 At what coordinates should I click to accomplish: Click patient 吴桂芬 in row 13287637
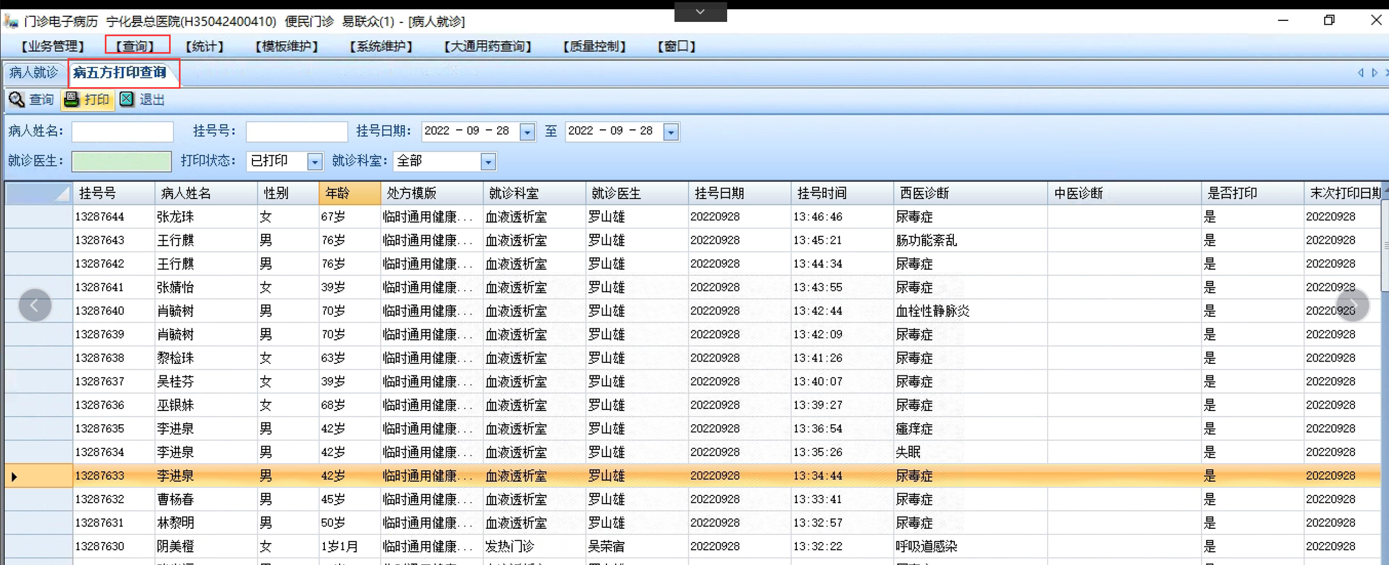point(176,382)
